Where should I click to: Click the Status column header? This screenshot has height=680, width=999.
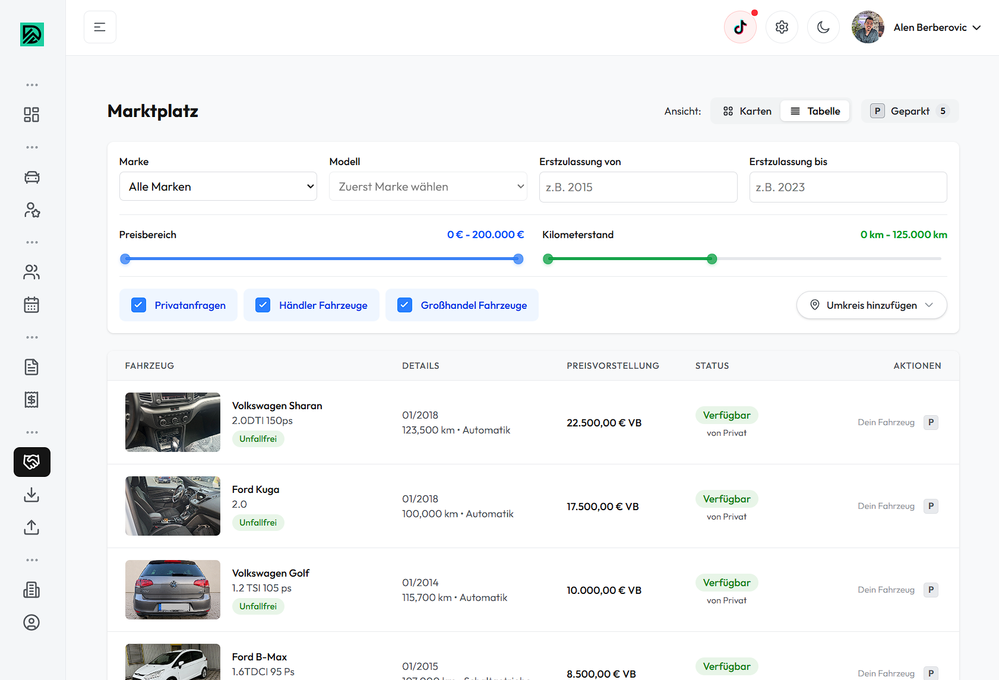712,366
